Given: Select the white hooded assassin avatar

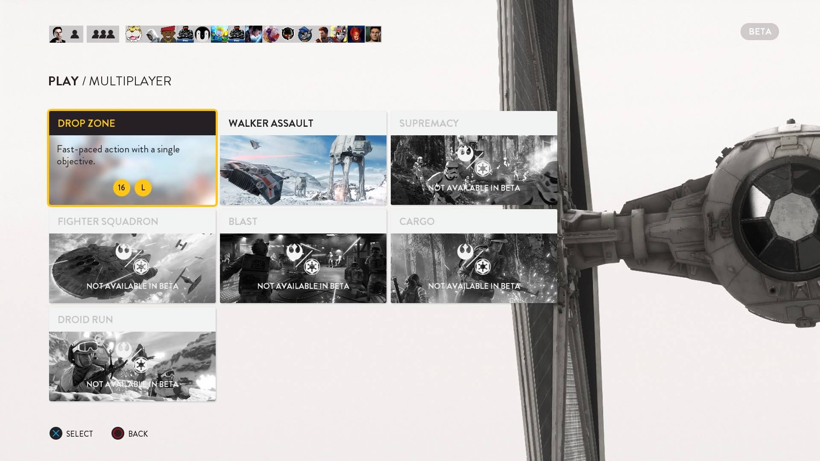Looking at the screenshot, I should coord(151,34).
